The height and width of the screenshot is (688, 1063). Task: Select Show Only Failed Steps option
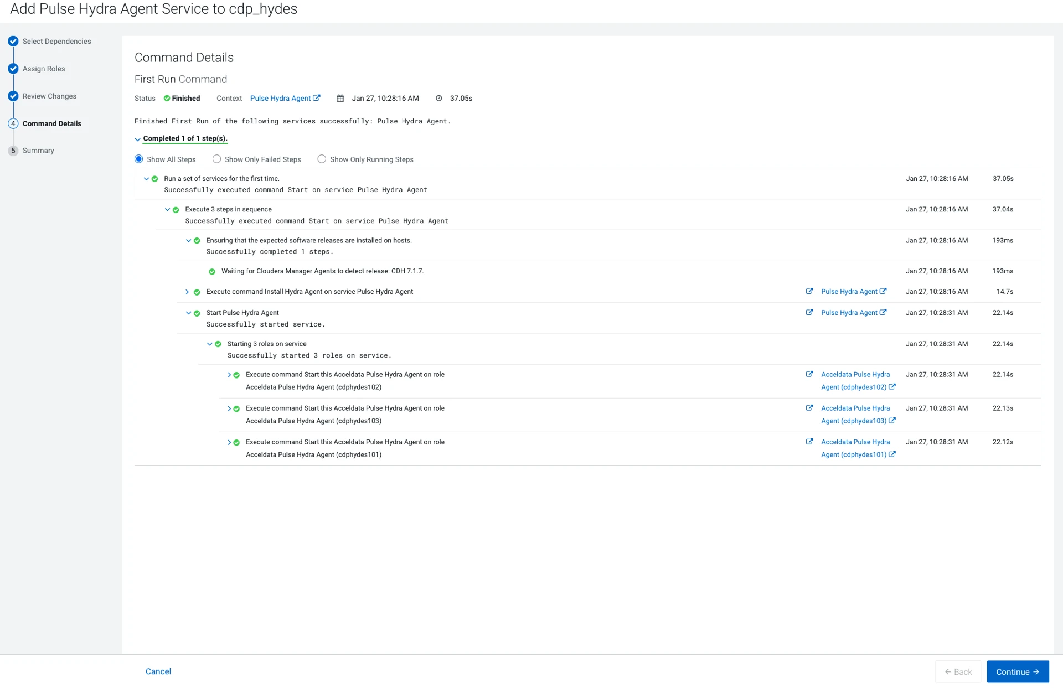(217, 159)
